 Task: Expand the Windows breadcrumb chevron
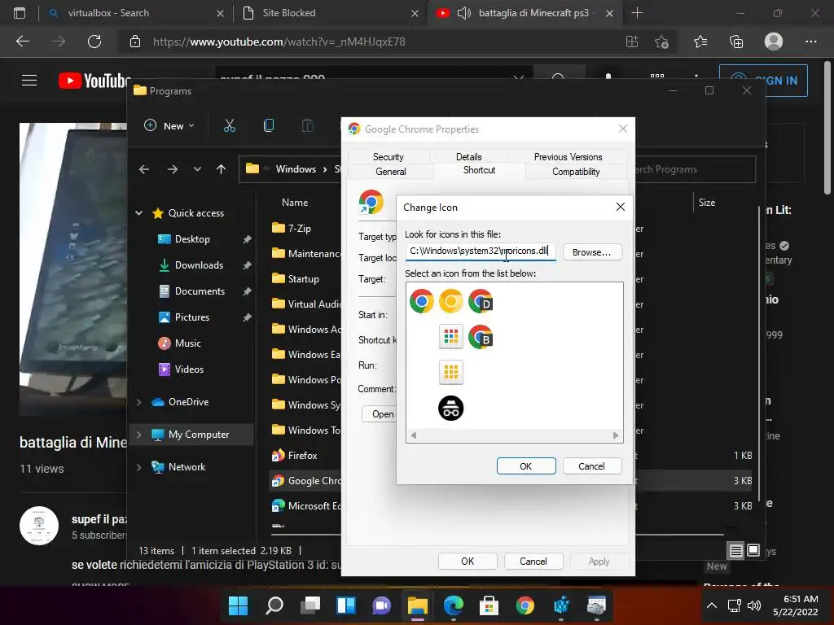(324, 169)
